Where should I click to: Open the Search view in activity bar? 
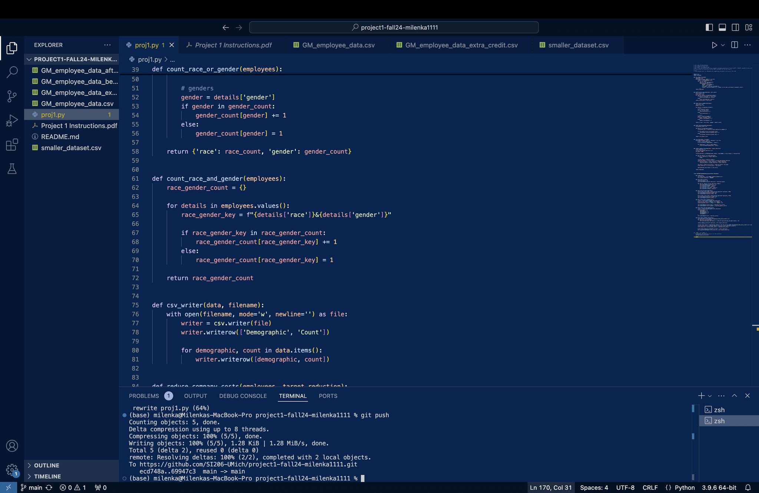12,72
